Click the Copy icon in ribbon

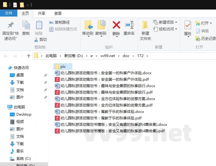26,25
